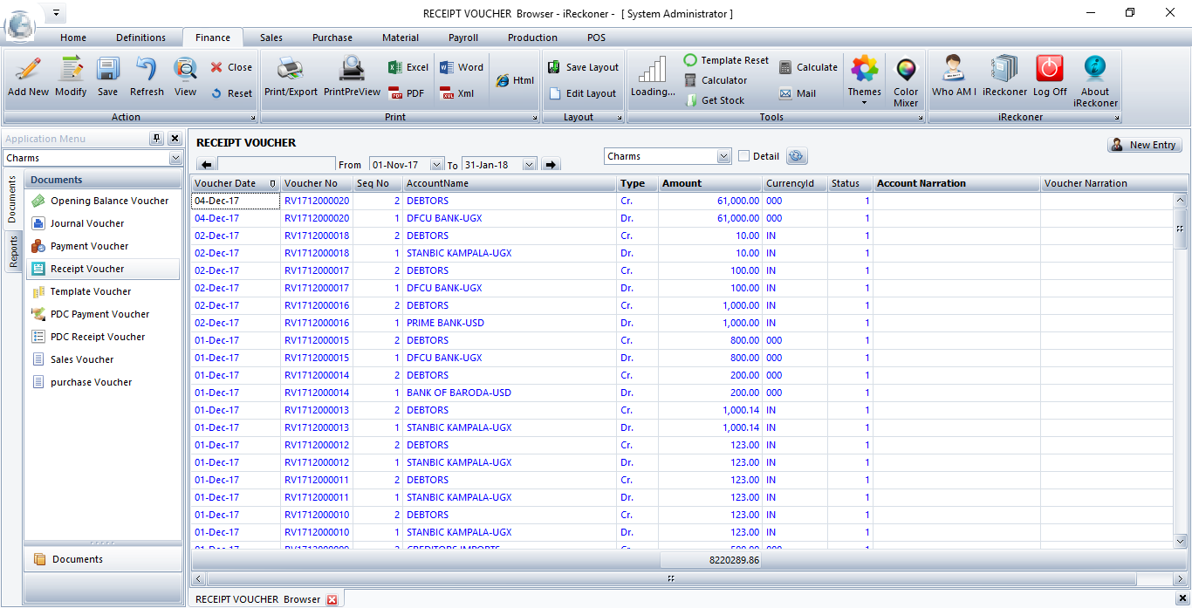Close the RECEIPT VOUCHER Browser tab
The width and height of the screenshot is (1192, 608).
pos(332,599)
